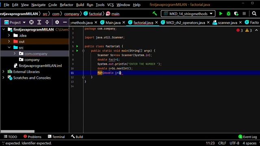Place cursor on line 9 println statement

(129, 64)
